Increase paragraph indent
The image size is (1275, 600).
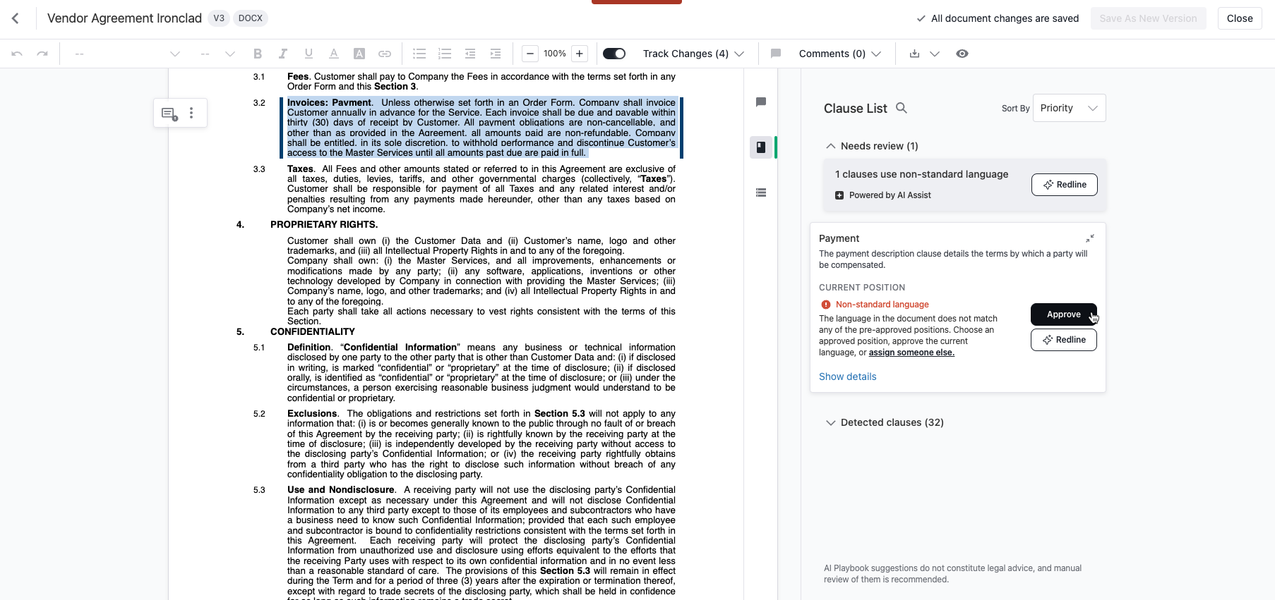click(496, 54)
